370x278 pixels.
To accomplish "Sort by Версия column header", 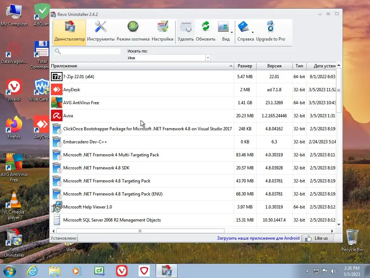I will [274, 66].
